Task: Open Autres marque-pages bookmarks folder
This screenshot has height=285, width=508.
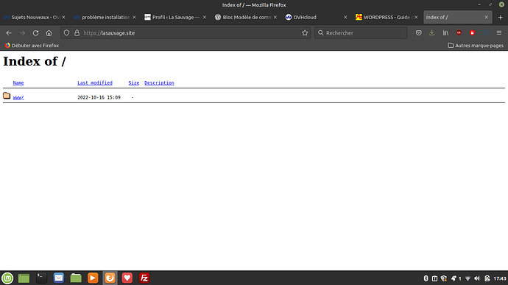Action: [x=476, y=46]
